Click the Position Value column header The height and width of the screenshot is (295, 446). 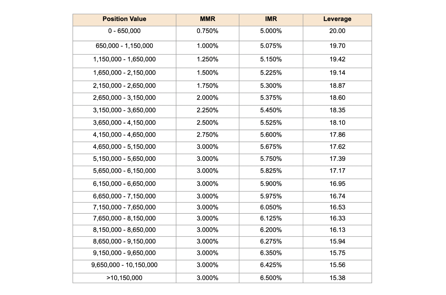(x=124, y=19)
